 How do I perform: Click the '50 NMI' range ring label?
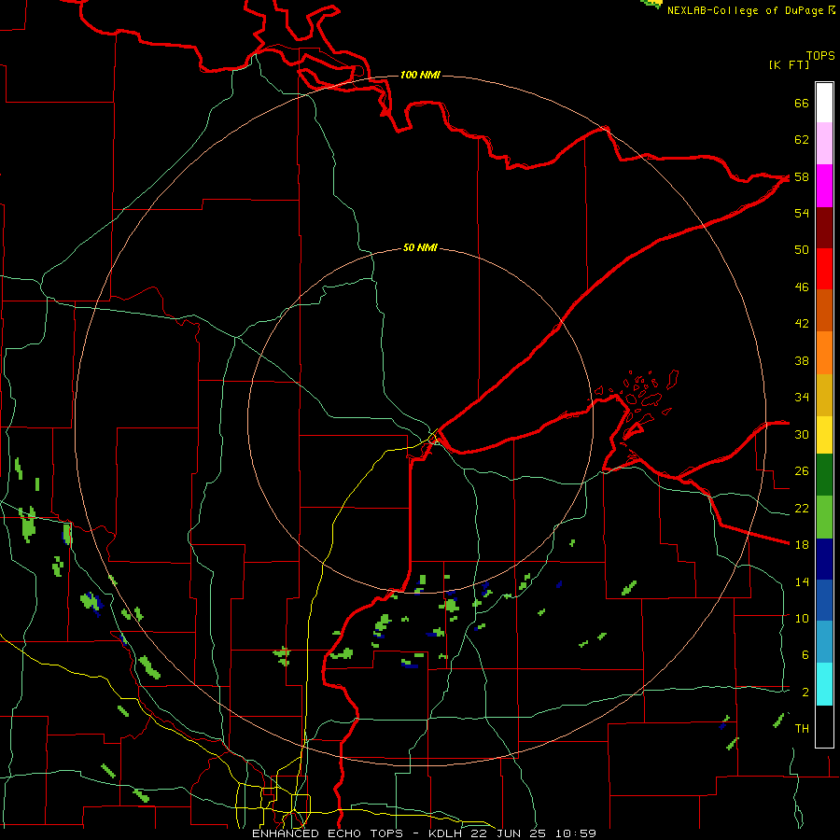coord(421,247)
